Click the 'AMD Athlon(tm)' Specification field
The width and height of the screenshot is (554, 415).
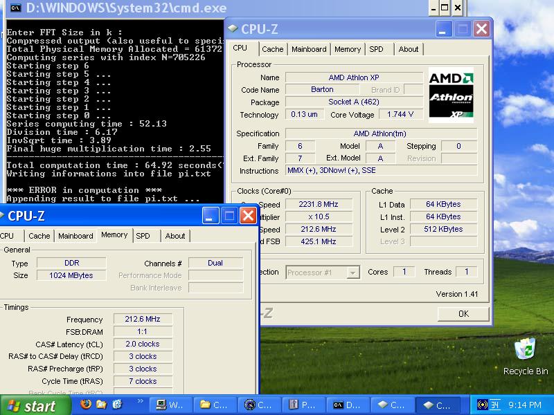pos(381,133)
